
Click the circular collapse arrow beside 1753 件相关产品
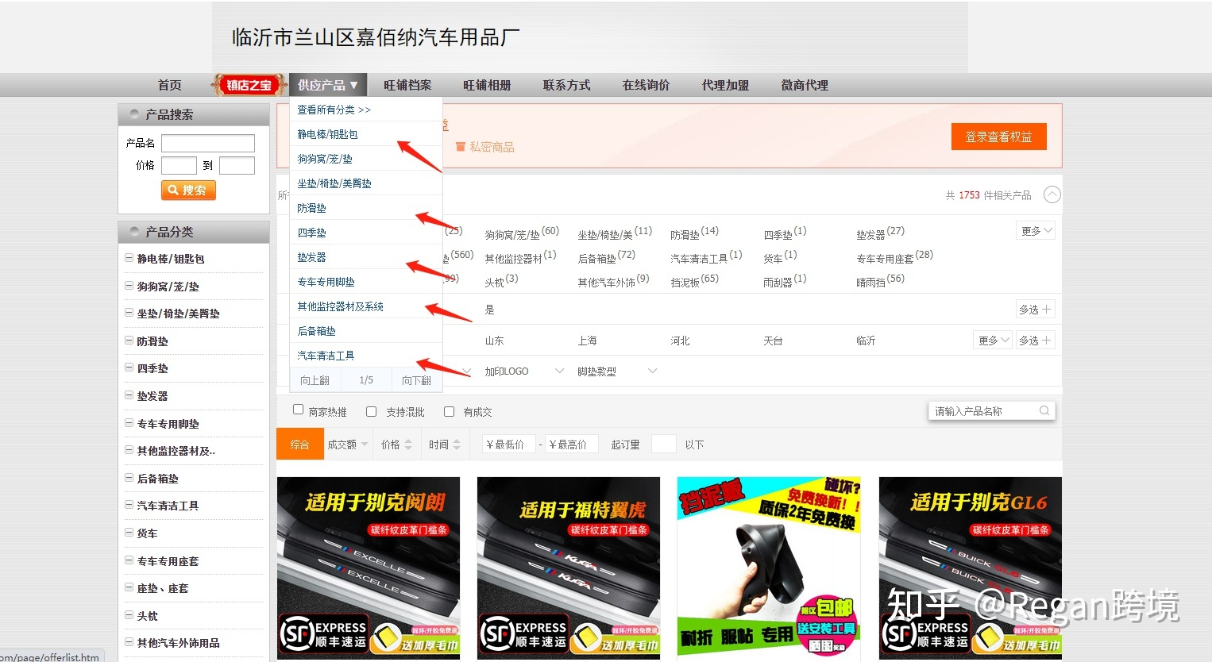pos(1052,194)
